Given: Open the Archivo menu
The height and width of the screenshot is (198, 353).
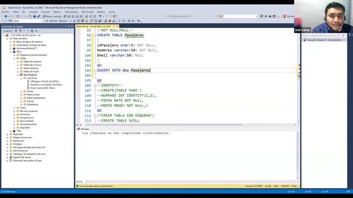Looking at the screenshot, I should click(x=6, y=12).
